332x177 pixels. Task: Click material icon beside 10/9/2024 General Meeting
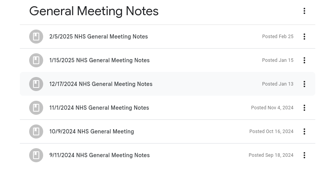36,131
